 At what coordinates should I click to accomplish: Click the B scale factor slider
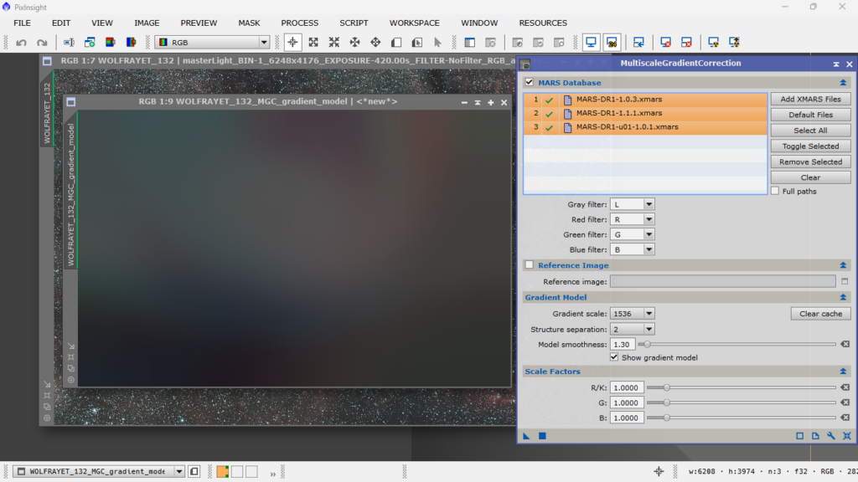(741, 418)
